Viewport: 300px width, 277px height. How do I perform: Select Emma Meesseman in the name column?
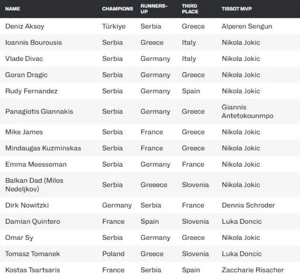(36, 164)
